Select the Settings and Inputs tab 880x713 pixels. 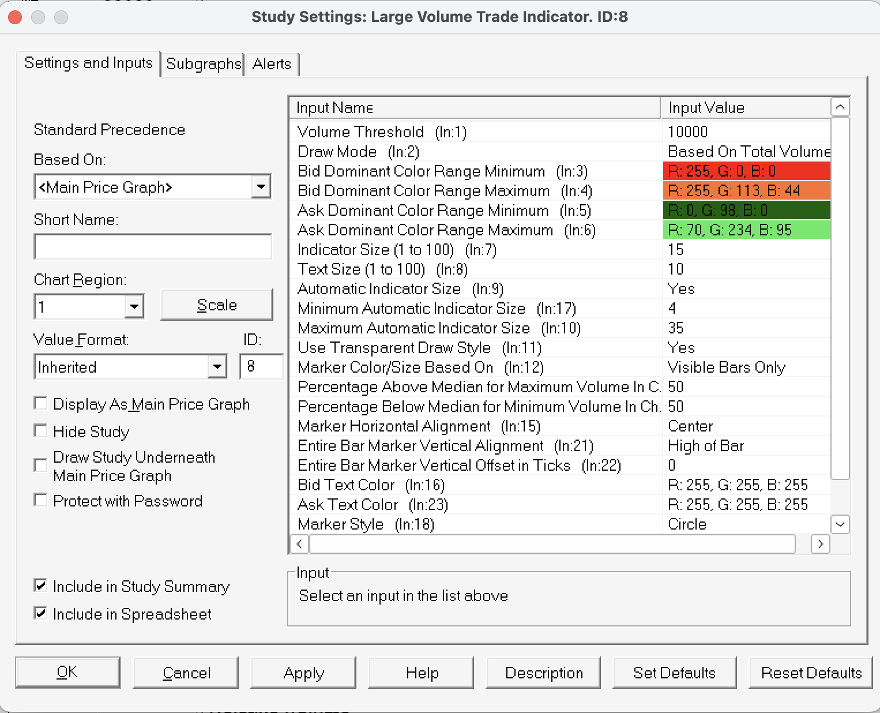point(88,63)
